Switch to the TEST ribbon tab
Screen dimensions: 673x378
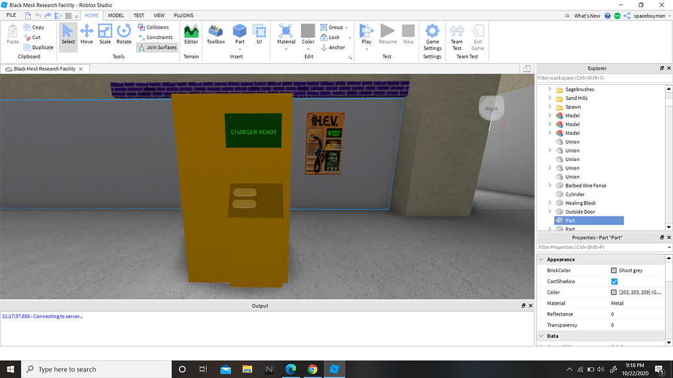[138, 15]
